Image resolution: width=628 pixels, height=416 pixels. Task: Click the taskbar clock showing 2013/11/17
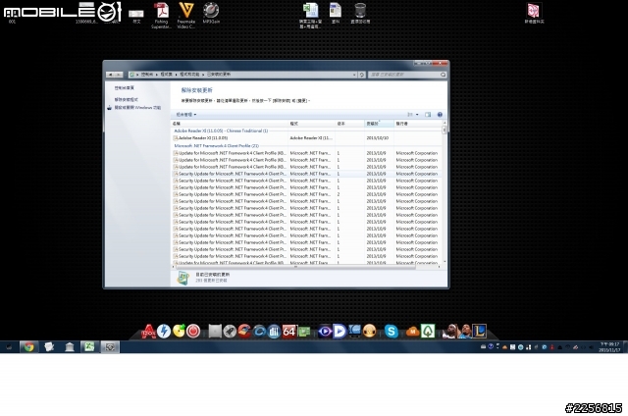coord(609,347)
